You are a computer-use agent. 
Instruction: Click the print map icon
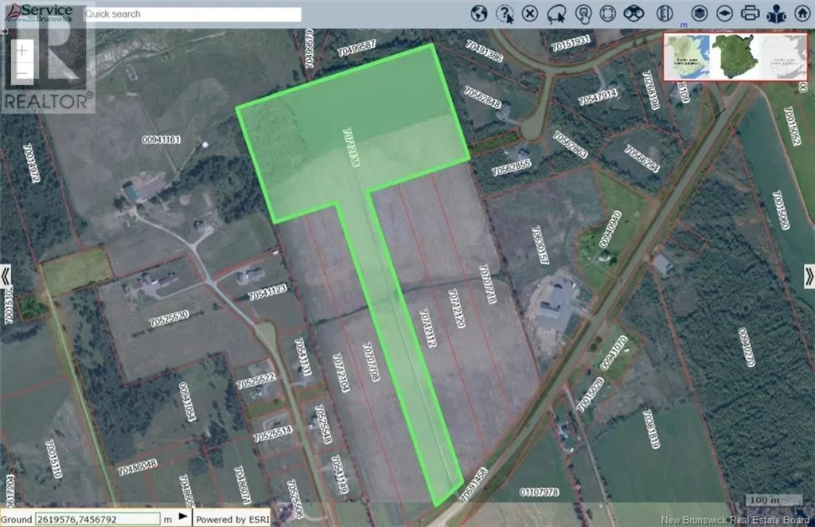point(751,13)
